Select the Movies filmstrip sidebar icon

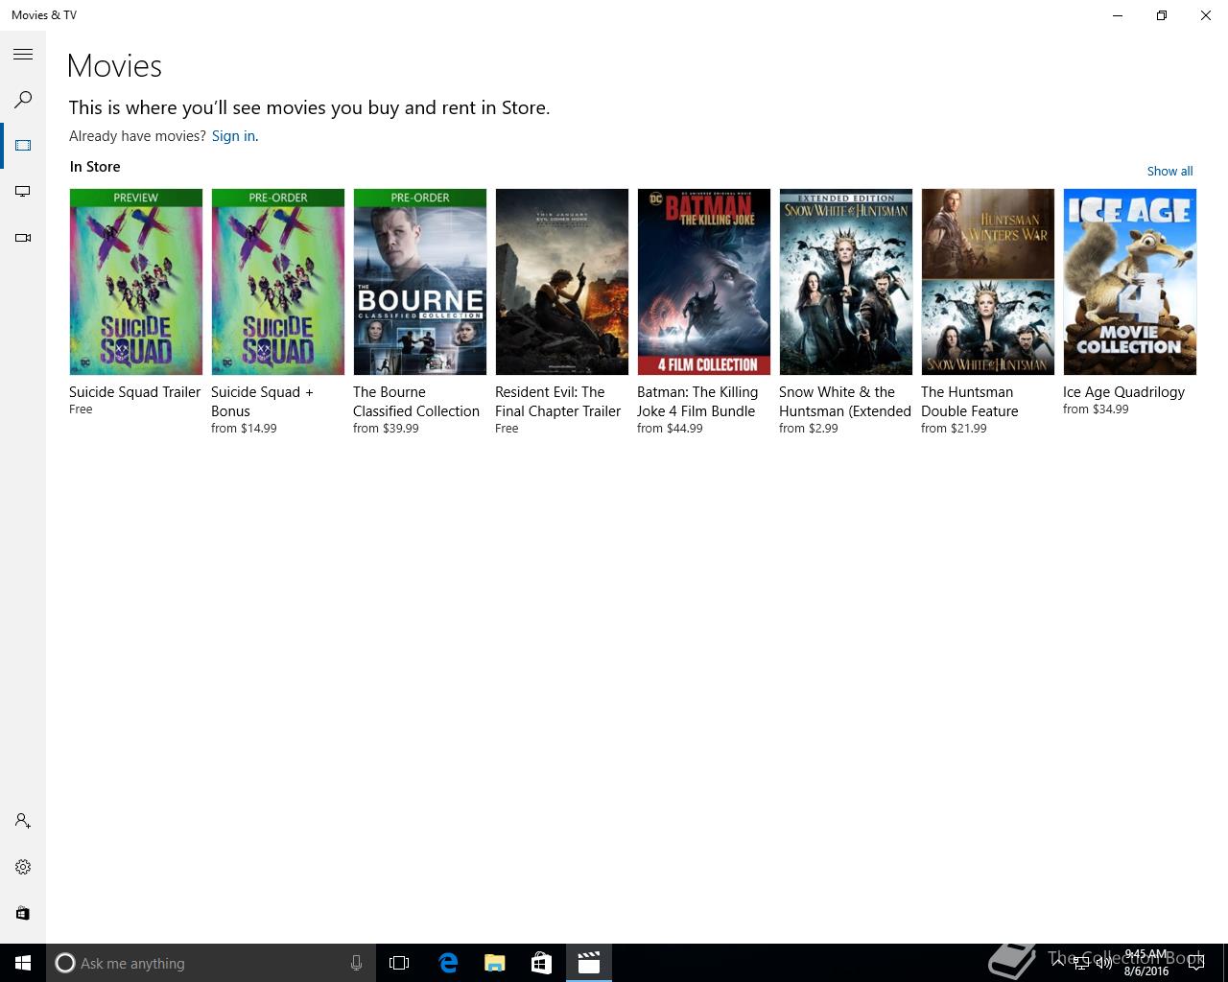pyautogui.click(x=23, y=146)
